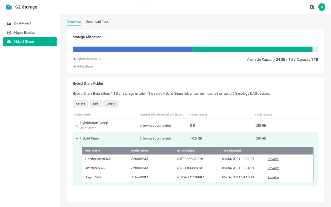This screenshot has width=331, height=207.
Task: Click the 10.8 GB folder usage value
Action: pos(196,138)
